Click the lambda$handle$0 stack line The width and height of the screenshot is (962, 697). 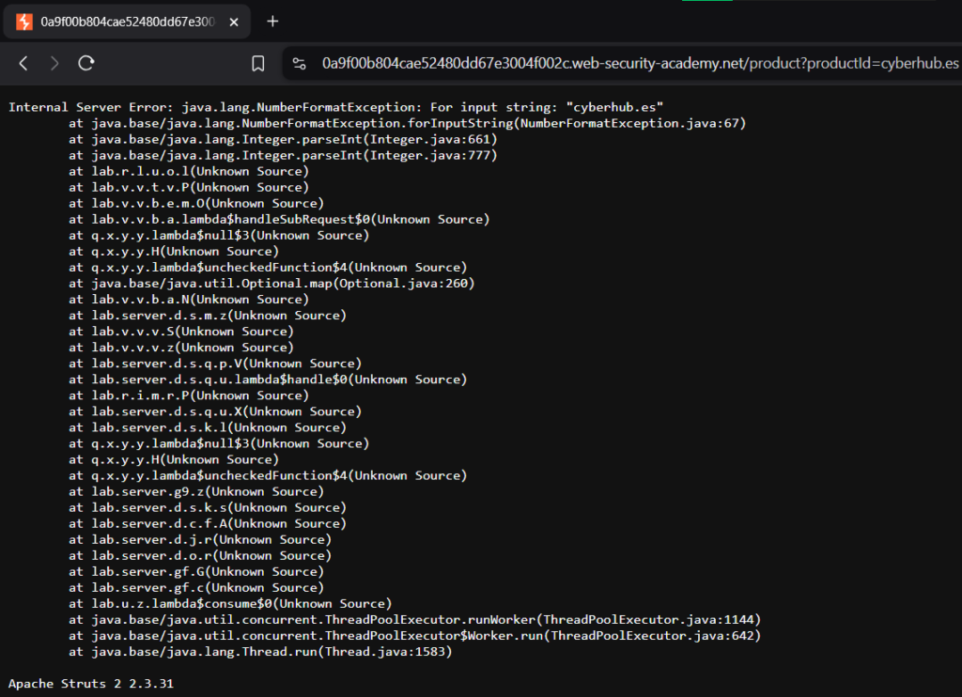pyautogui.click(x=268, y=379)
